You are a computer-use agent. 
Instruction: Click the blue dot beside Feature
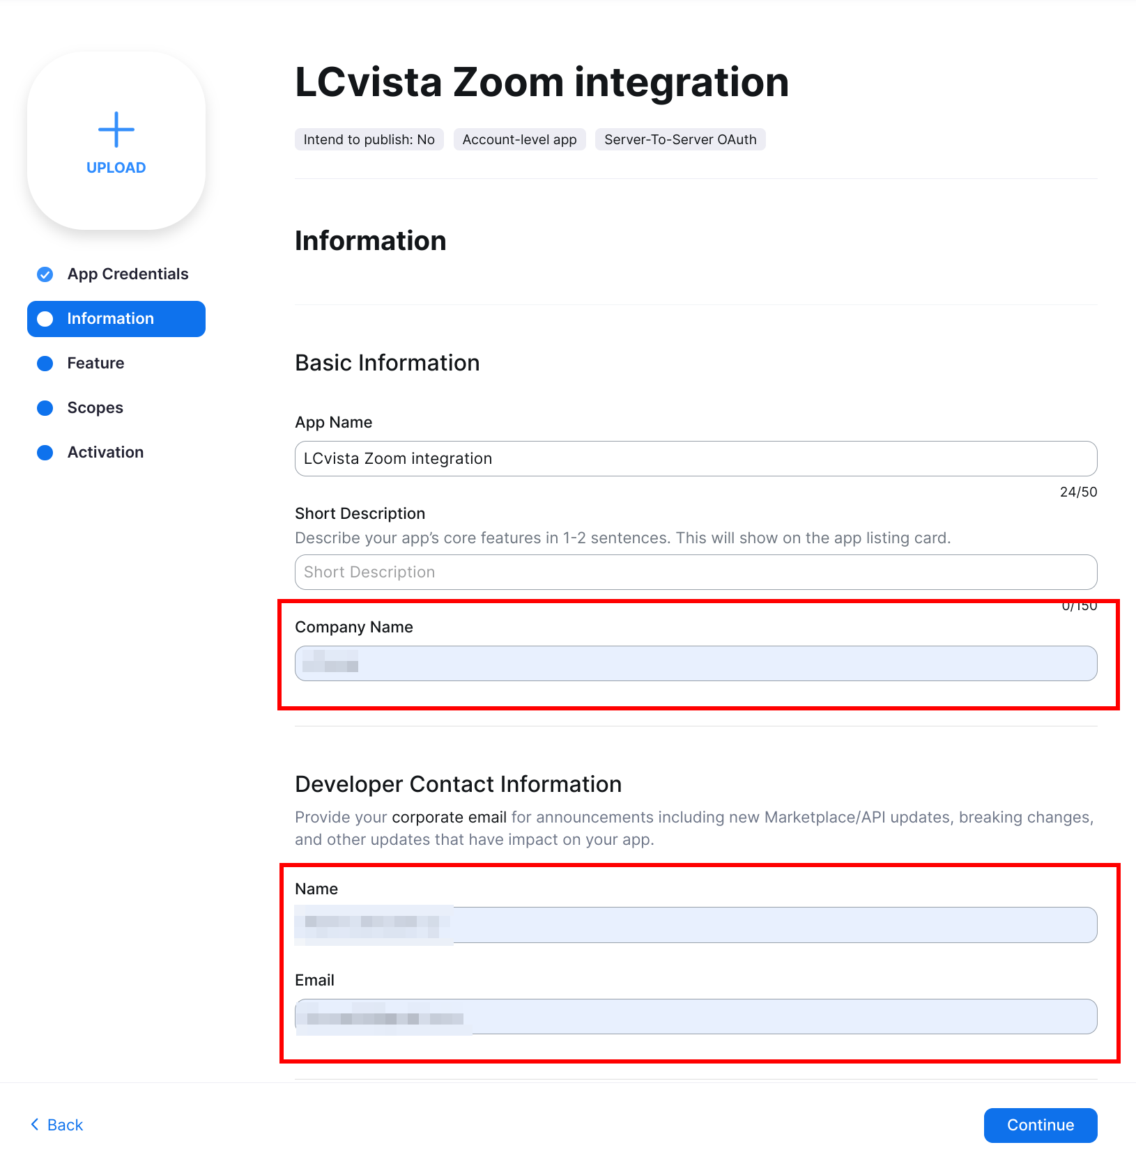pos(45,364)
